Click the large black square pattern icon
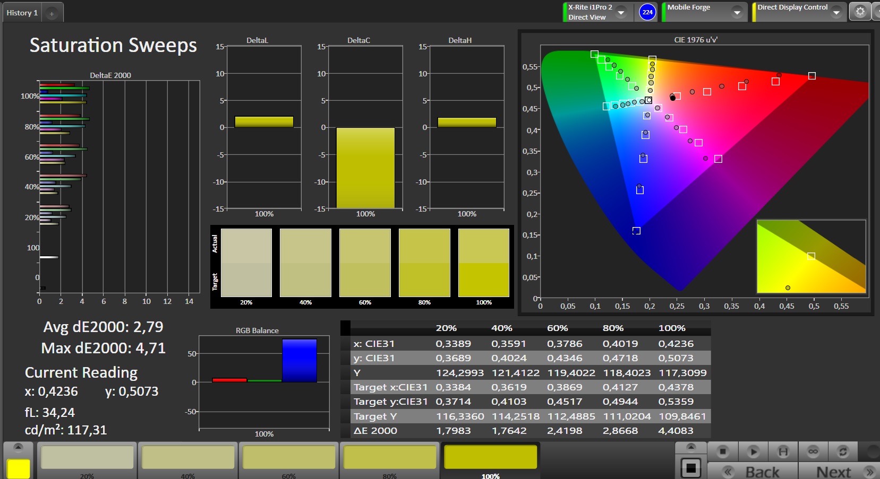Viewport: 880px width, 479px height. point(691,468)
